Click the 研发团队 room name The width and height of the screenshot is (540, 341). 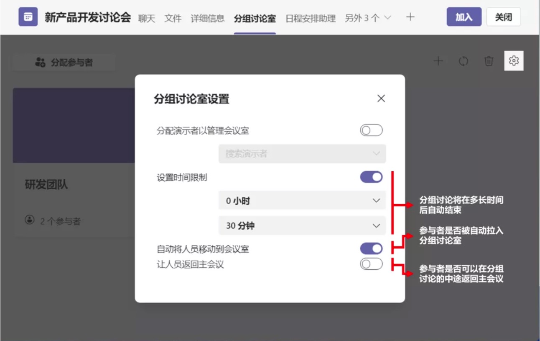pos(46,185)
